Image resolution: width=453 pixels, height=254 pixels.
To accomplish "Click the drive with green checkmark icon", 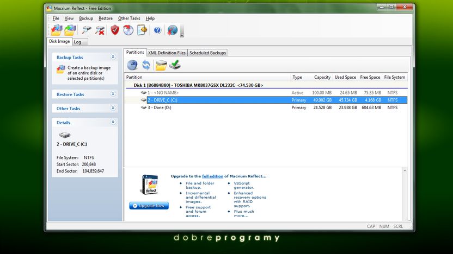I will [175, 65].
